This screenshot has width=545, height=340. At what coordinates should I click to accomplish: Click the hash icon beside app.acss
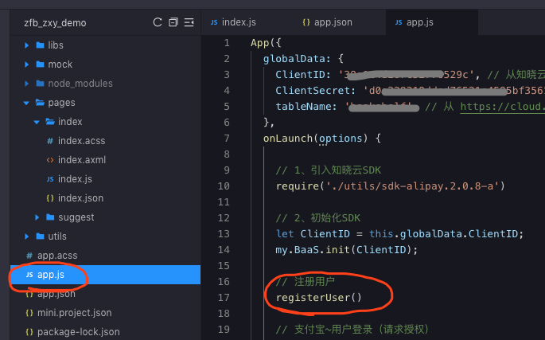click(29, 256)
